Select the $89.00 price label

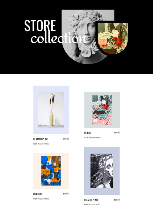(x=117, y=133)
